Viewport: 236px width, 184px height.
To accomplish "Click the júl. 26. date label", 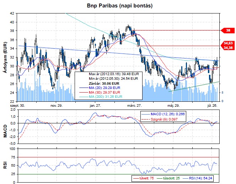I will (x=212, y=106).
